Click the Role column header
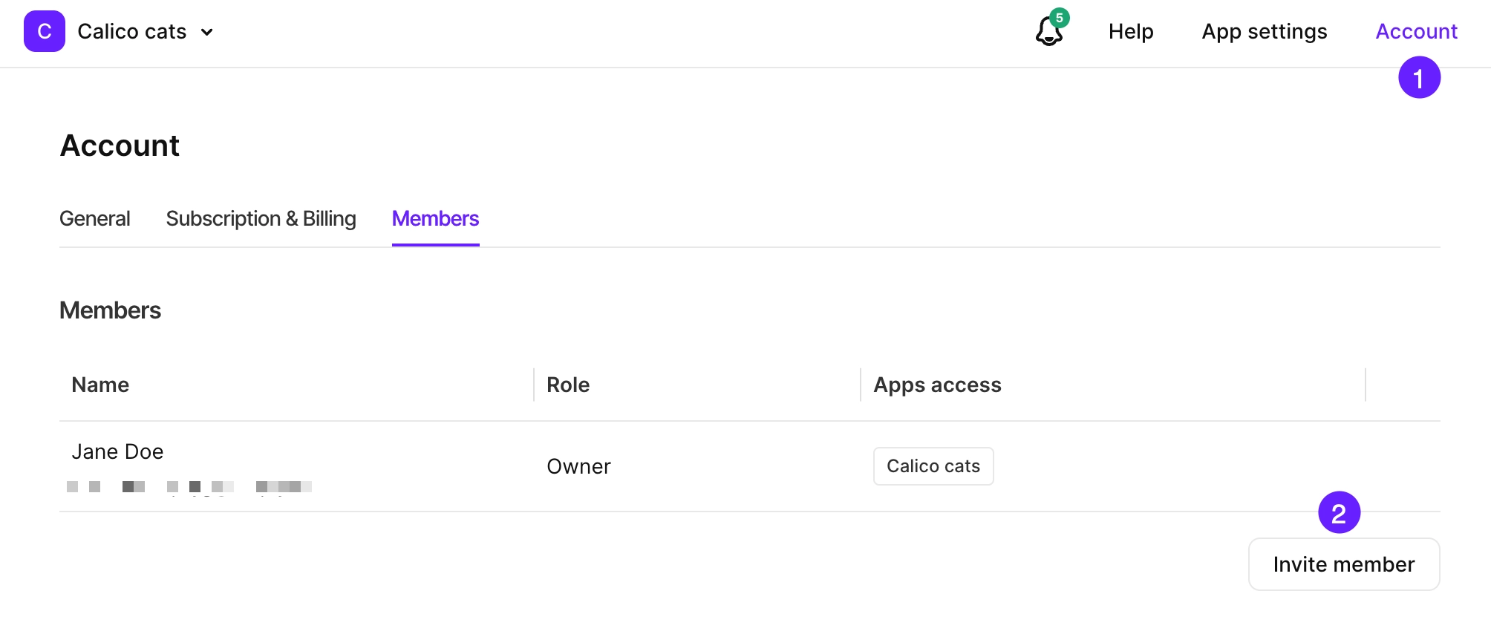Viewport: 1491px width, 637px height. (567, 385)
